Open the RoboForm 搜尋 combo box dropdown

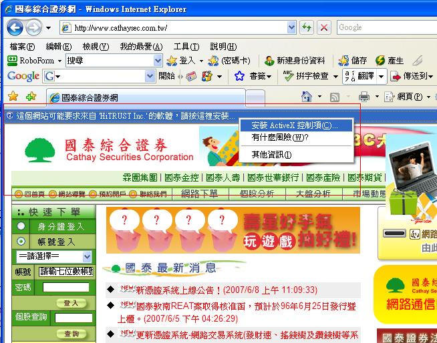(x=157, y=60)
